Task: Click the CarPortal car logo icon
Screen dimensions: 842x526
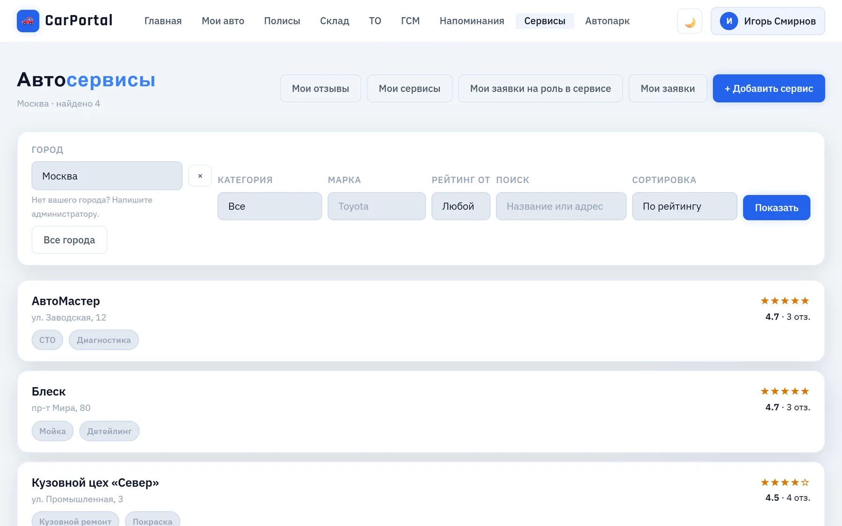Action: click(28, 21)
